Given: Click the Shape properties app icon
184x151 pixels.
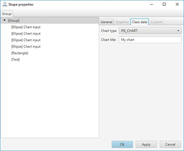Looking at the screenshot, I should tap(5, 4).
